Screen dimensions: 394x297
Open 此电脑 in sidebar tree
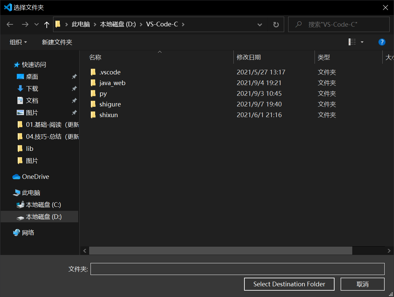[27, 193]
